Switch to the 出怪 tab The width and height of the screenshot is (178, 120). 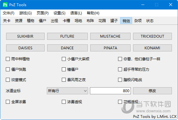coord(54,21)
